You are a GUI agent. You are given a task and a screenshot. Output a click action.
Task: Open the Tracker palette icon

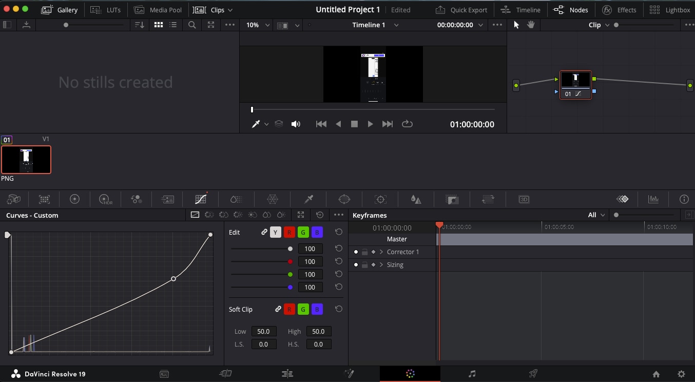point(380,200)
